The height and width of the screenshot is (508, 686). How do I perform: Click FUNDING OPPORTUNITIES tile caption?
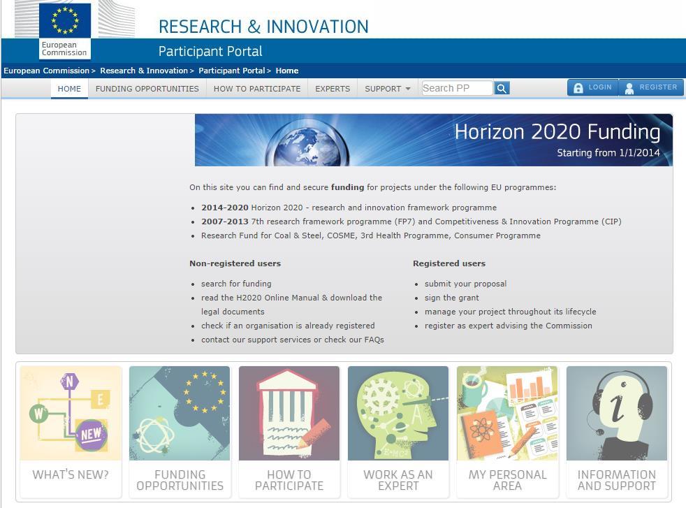180,481
